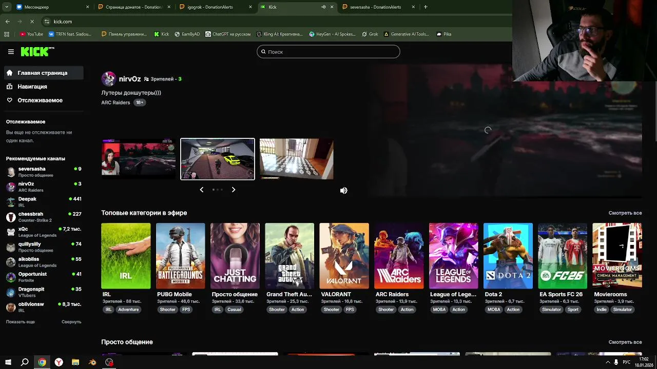Image resolution: width=657 pixels, height=369 pixels.
Task: Open Grok bookmark
Action: [370, 34]
